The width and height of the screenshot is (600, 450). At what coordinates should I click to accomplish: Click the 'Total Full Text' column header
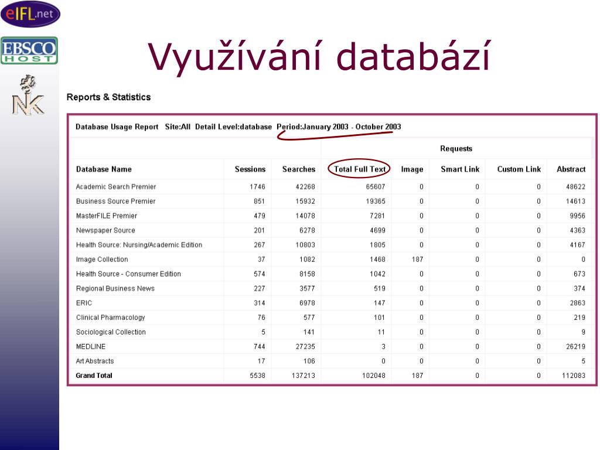click(360, 169)
